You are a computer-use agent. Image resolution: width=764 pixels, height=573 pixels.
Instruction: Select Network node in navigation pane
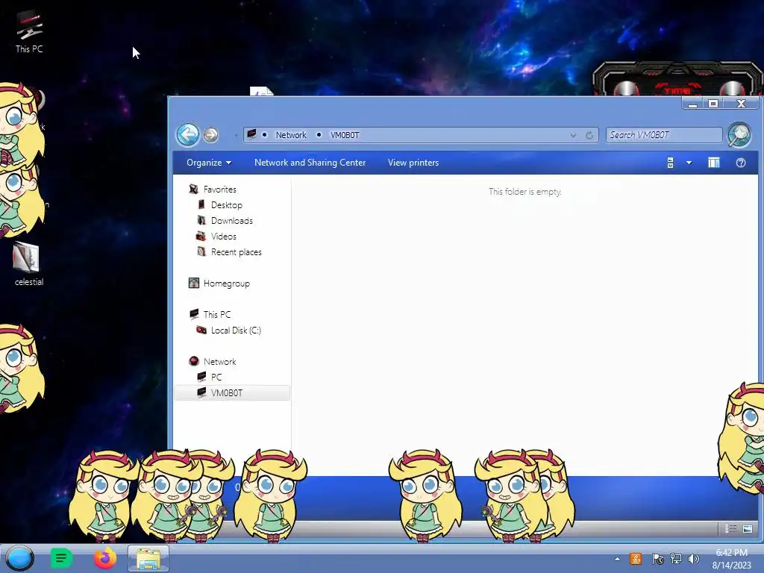pos(220,362)
